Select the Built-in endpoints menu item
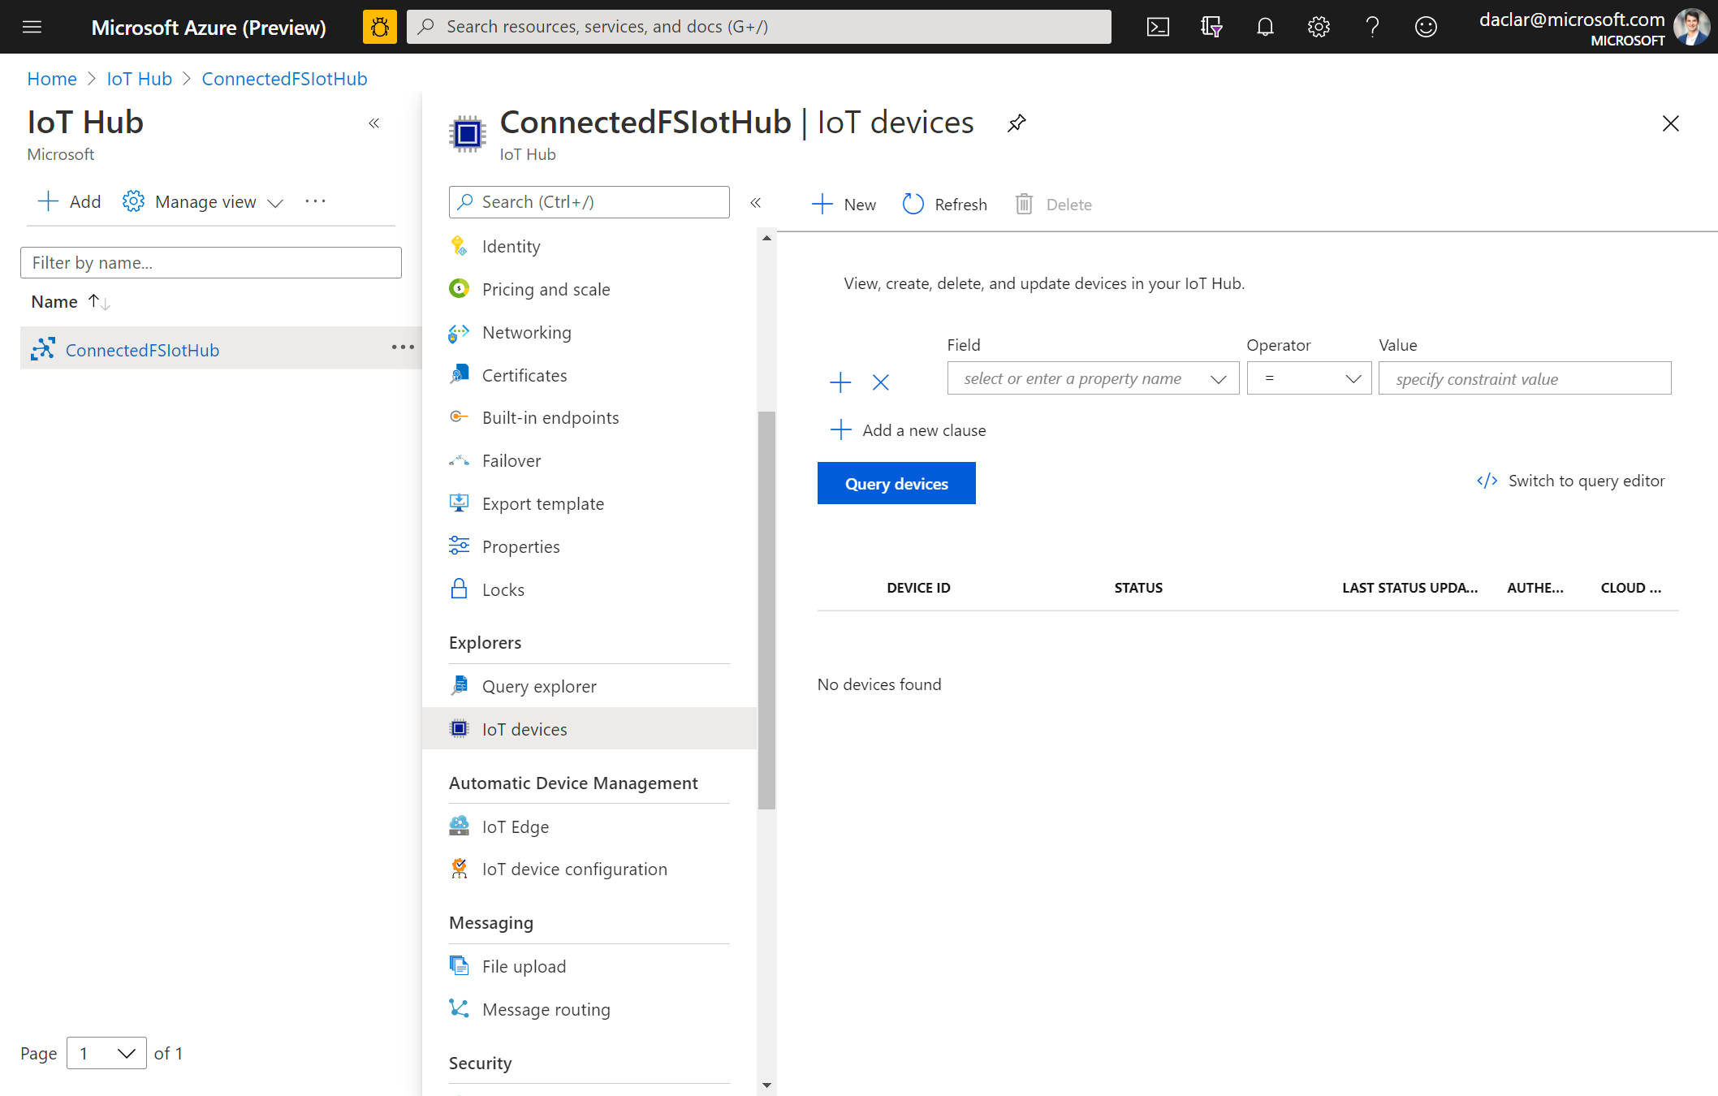This screenshot has width=1718, height=1096. (551, 417)
